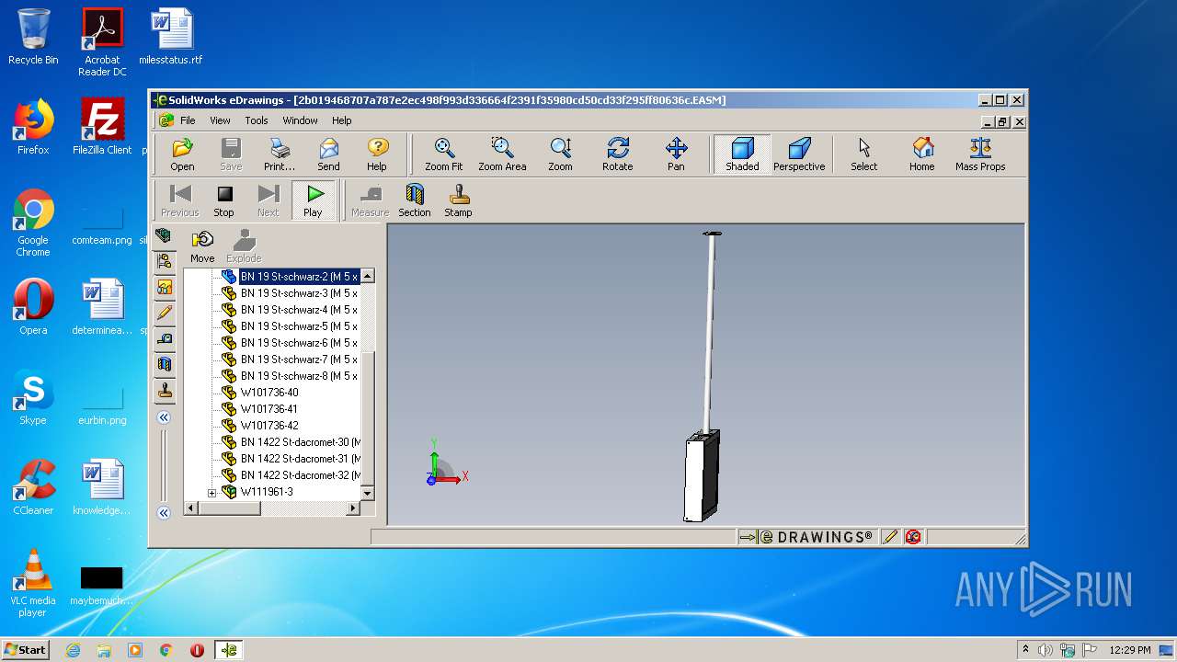
Task: Collapse the panel with the lower double-chevron
Action: (164, 513)
